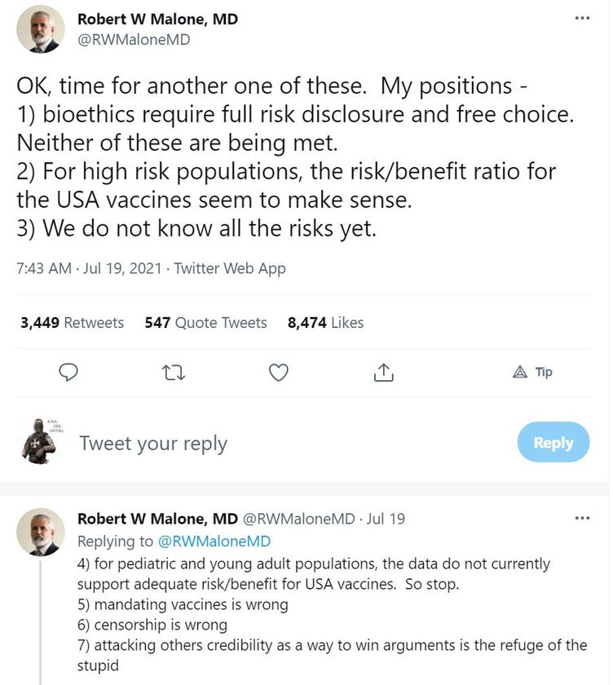View the 3,449 Retweets list

pyautogui.click(x=72, y=322)
